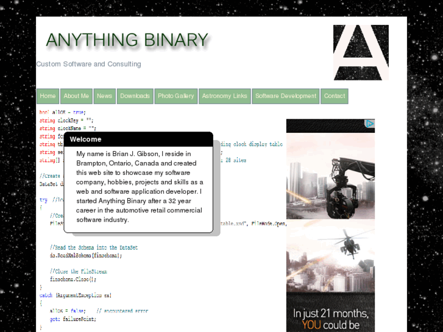Image resolution: width=443 pixels, height=332 pixels.
Task: Click the Custom Software and Consulting tagline
Action: pyautogui.click(x=89, y=64)
